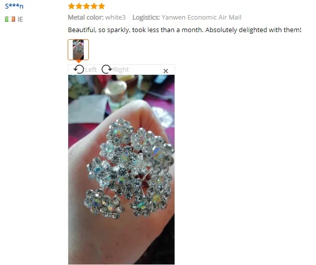The image size is (316, 265).
Task: Click the 'Metal color:' label
Action: click(x=85, y=18)
